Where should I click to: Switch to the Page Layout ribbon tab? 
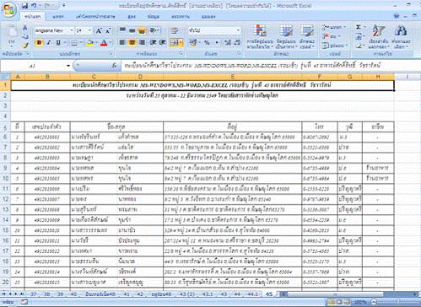pos(95,17)
